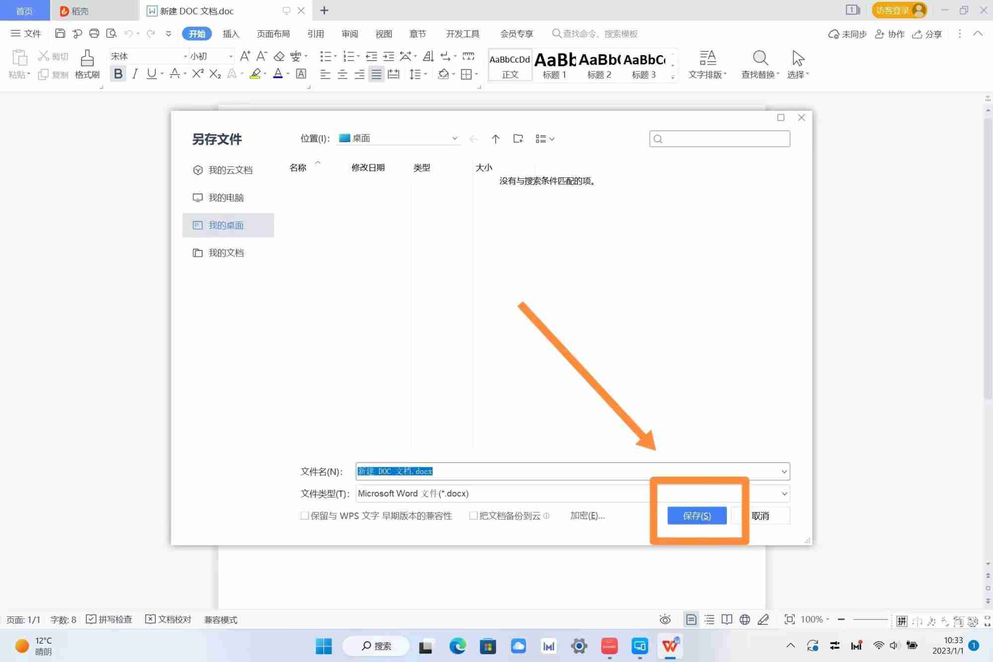Toggle bold formatting in the ribbon

click(x=118, y=74)
